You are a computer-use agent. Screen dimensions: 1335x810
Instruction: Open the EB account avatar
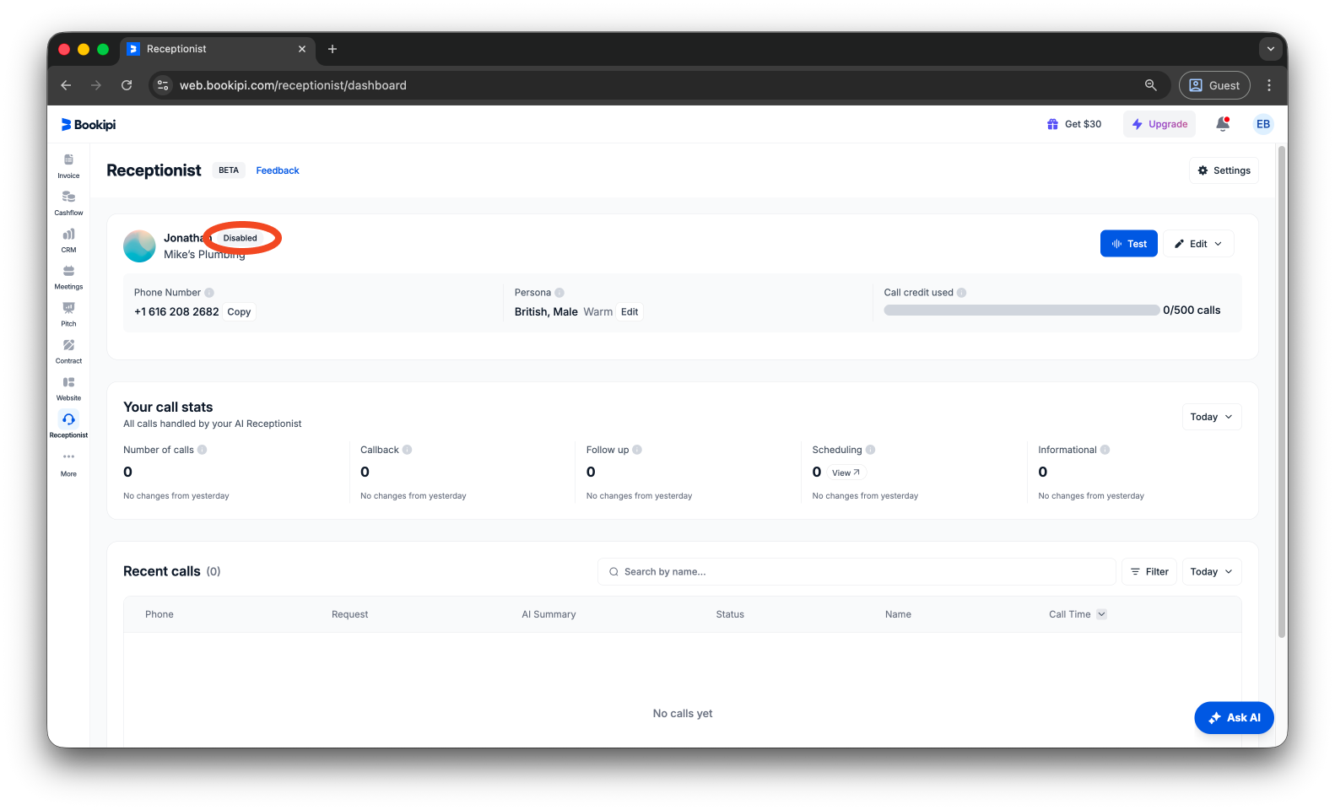(x=1263, y=124)
